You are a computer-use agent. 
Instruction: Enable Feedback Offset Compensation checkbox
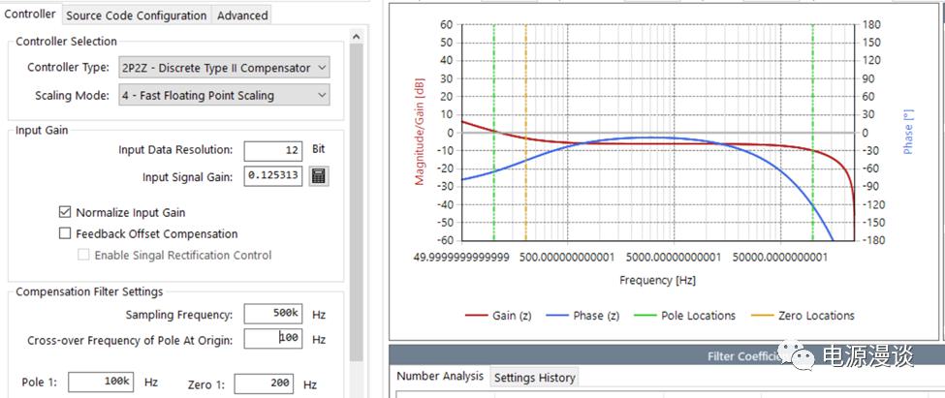click(x=65, y=233)
